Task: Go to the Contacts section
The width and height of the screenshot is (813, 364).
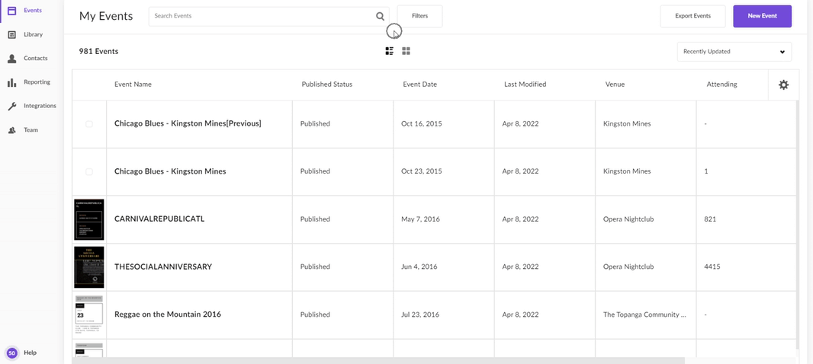Action: [x=35, y=59]
